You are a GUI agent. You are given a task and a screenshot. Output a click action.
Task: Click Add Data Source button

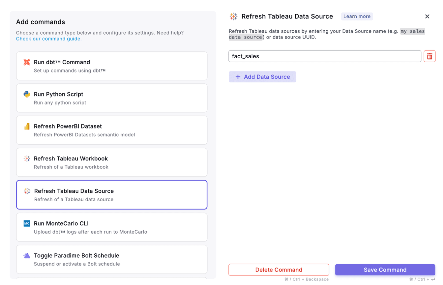point(262,77)
